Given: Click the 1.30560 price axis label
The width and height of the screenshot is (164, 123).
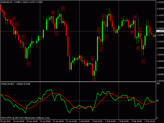Looking at the screenshot, I should tap(160, 68).
